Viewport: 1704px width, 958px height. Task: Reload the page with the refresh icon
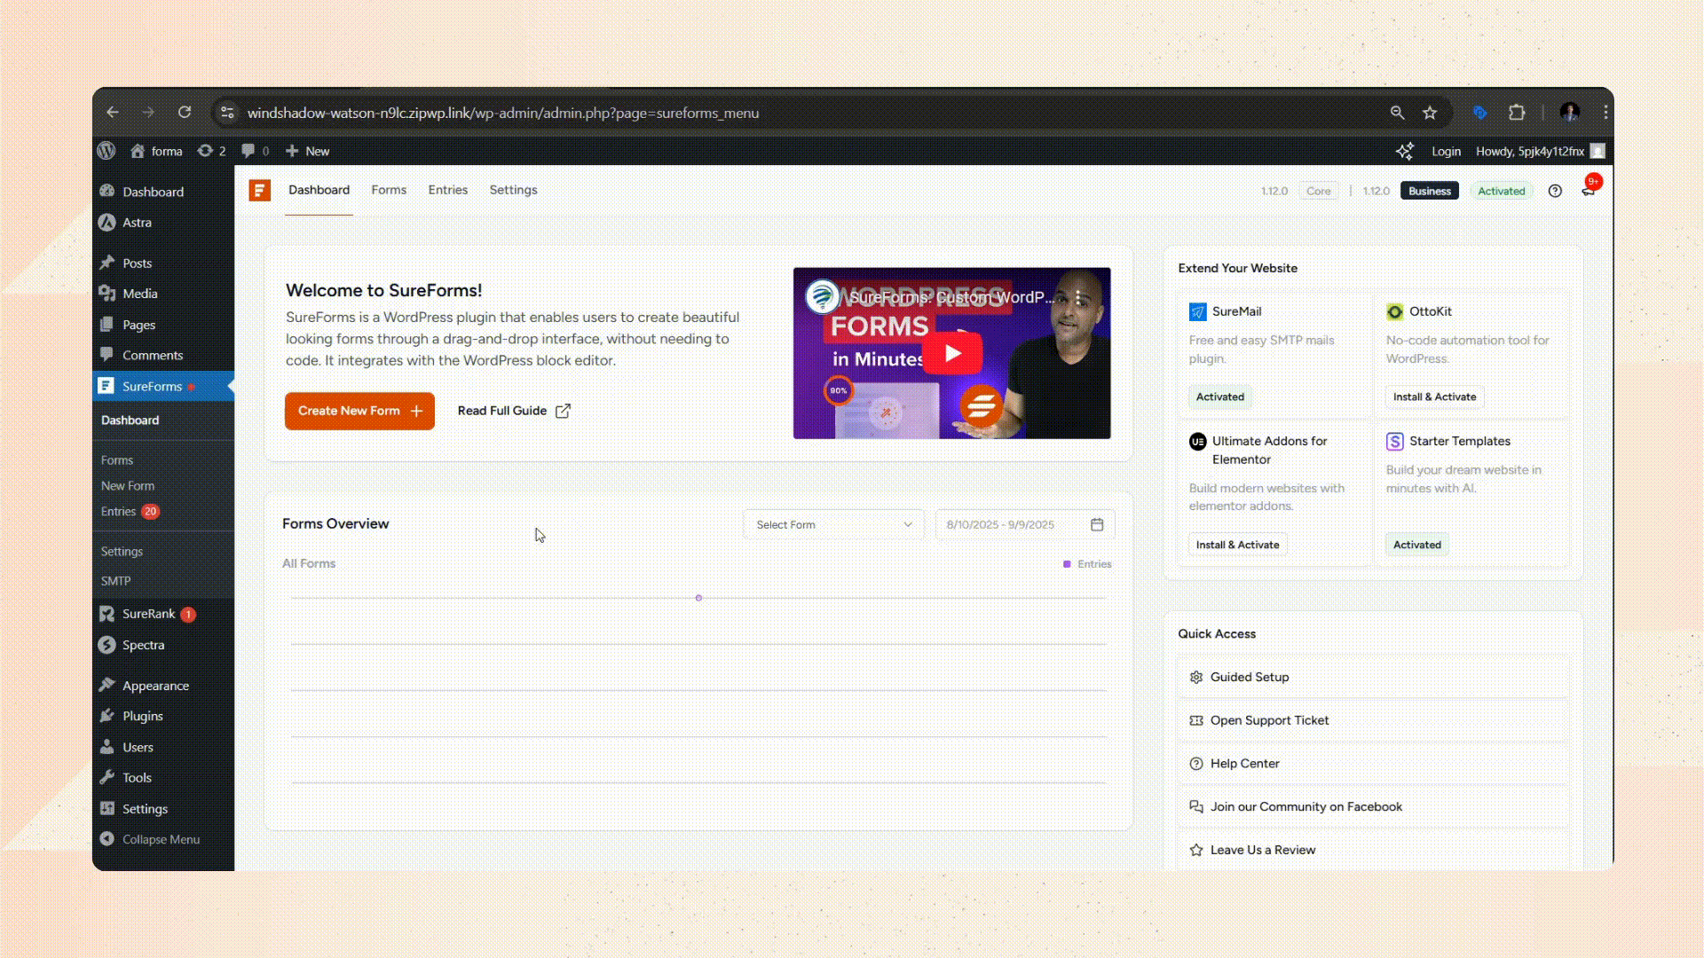[x=185, y=113]
